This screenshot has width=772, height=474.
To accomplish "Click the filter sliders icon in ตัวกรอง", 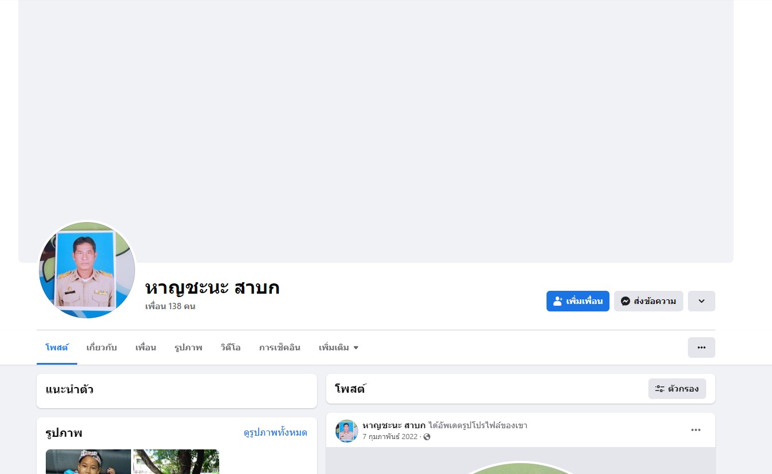I will pos(660,389).
